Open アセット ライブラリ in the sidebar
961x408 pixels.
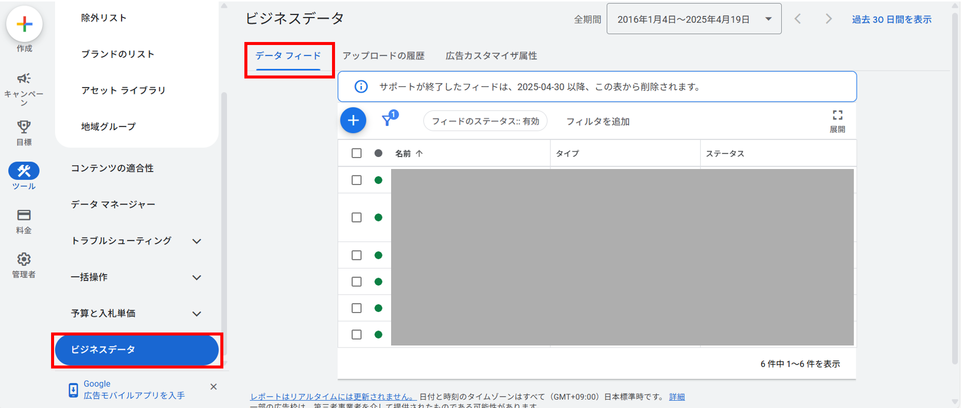[x=123, y=90]
